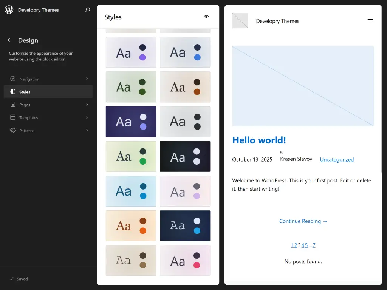Click the Continue Reading link
The height and width of the screenshot is (290, 387).
(x=303, y=221)
